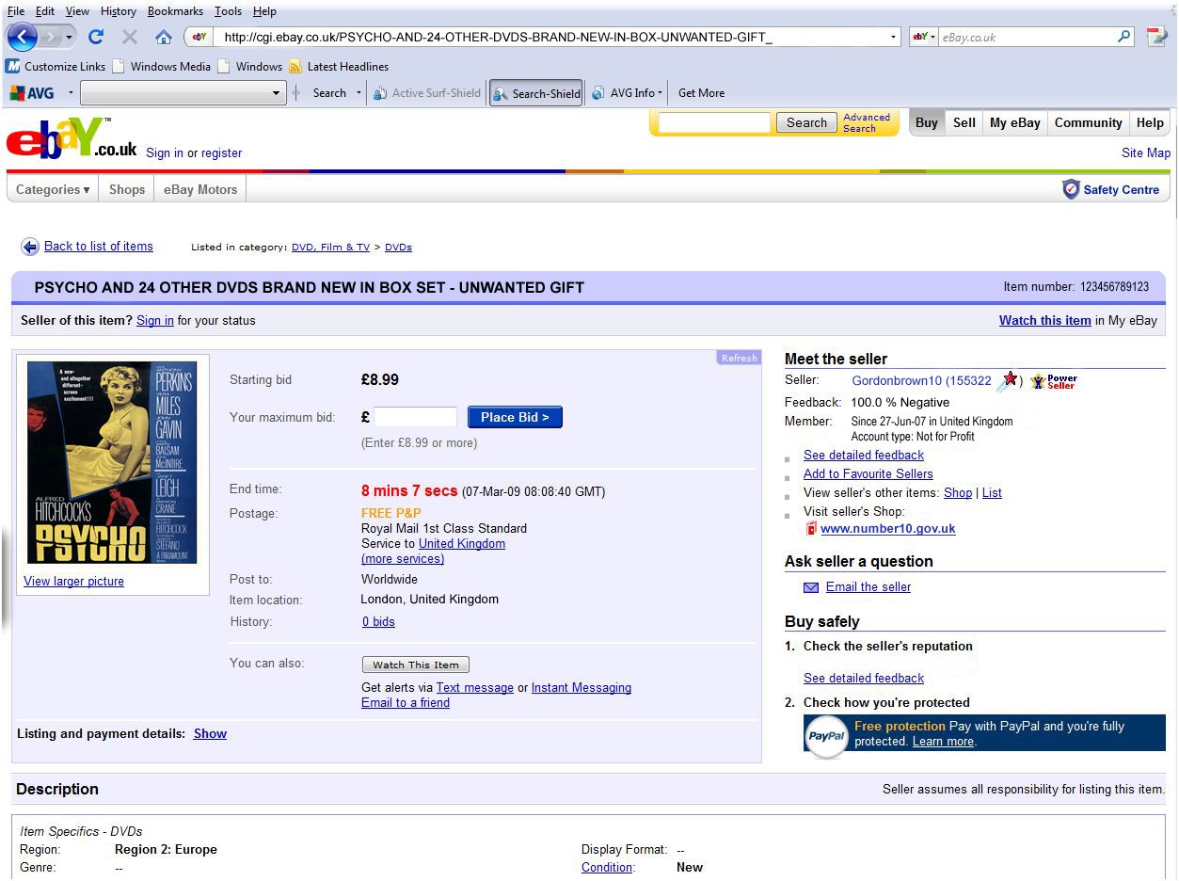This screenshot has width=1179, height=881.
Task: Click the Shops navigation tab
Action: coord(127,189)
